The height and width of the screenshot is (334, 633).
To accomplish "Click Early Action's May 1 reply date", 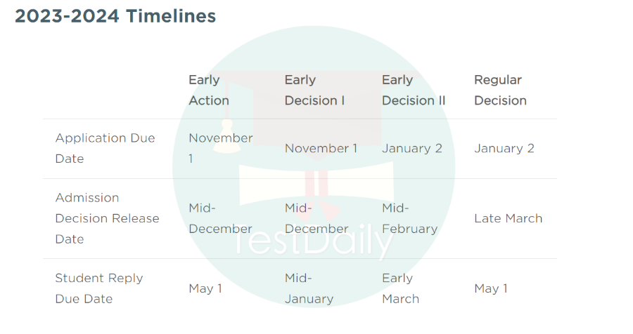I will click(x=205, y=288).
